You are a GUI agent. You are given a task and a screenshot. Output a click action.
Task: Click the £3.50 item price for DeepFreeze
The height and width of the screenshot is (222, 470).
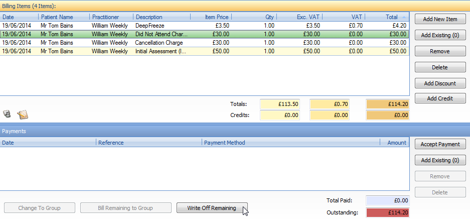click(x=222, y=26)
